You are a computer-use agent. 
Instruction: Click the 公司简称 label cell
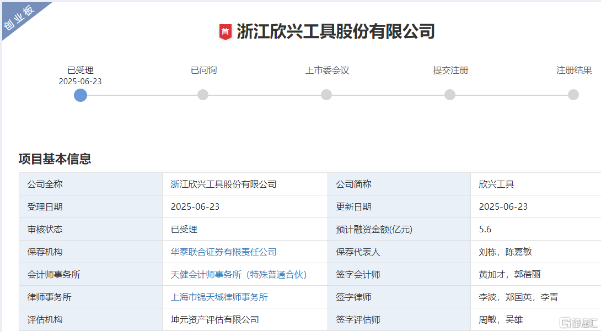point(399,184)
